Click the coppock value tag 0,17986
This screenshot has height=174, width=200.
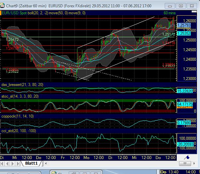pyautogui.click(x=184, y=123)
